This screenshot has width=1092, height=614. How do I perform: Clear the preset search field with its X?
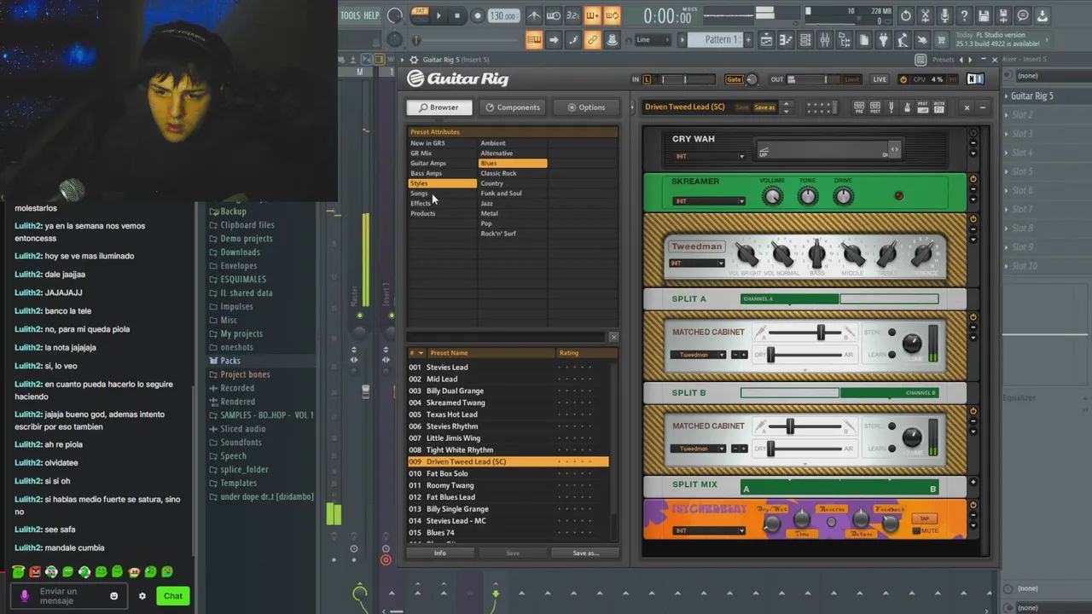click(613, 337)
